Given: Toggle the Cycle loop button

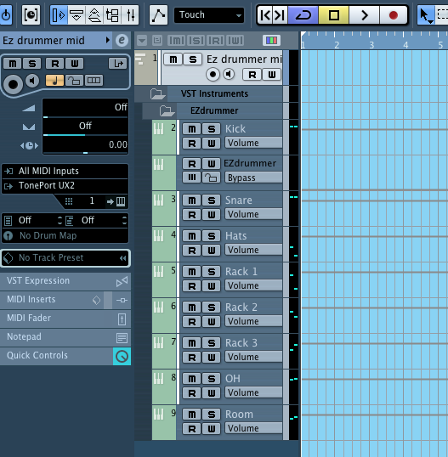Looking at the screenshot, I should pos(303,14).
